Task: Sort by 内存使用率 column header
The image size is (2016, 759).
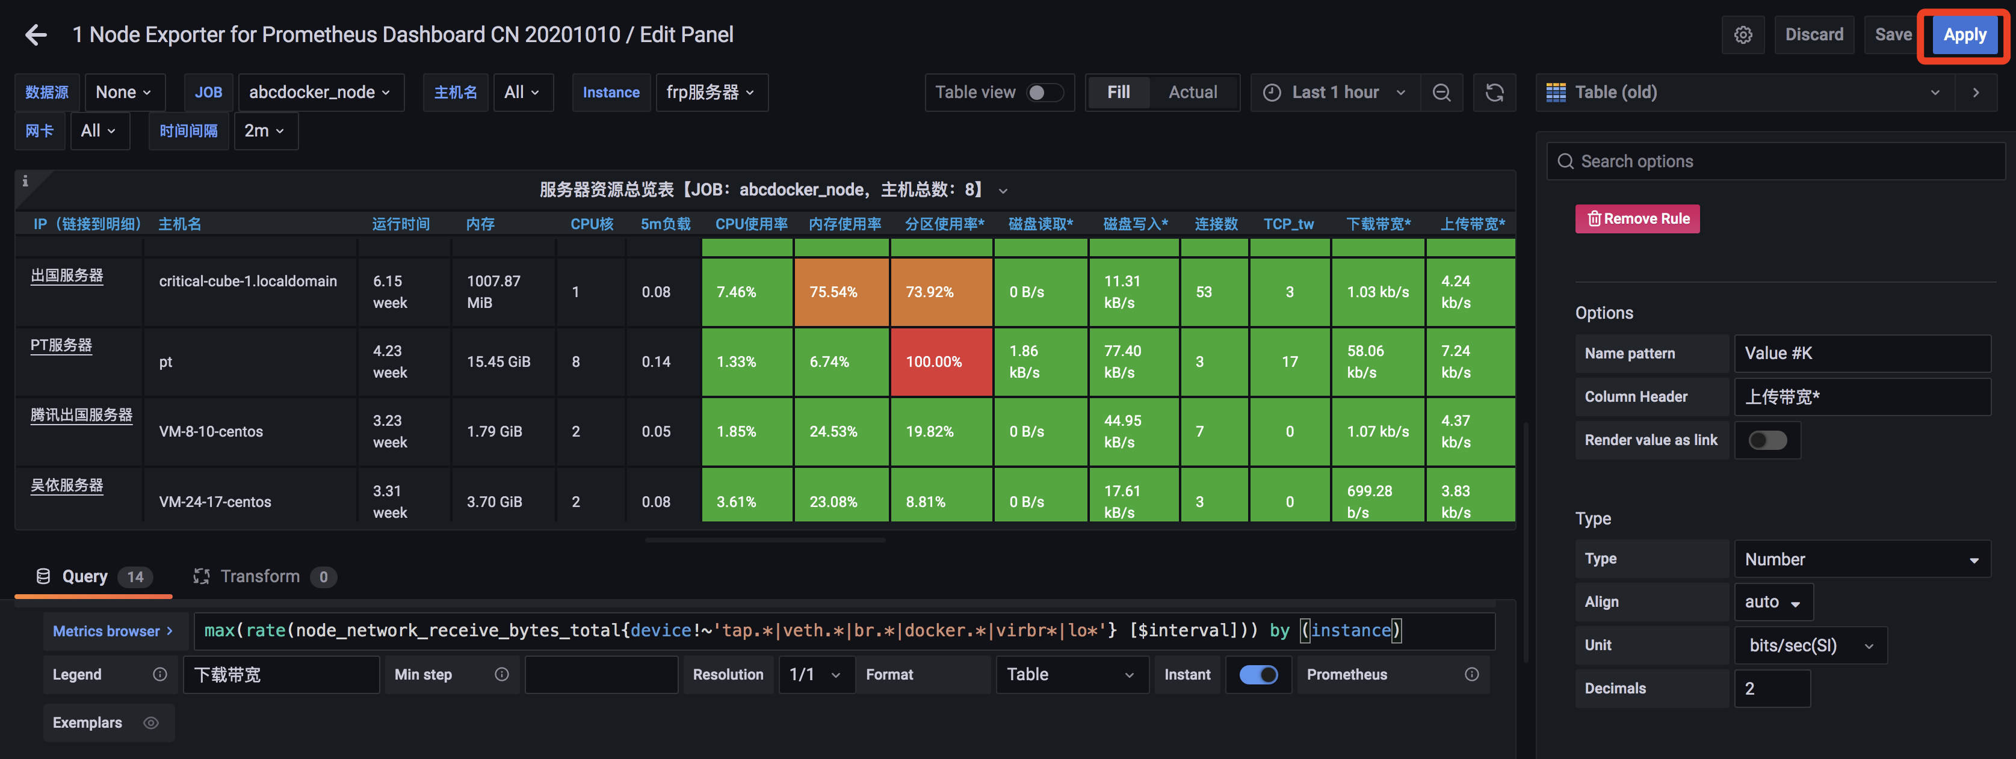Action: point(844,224)
